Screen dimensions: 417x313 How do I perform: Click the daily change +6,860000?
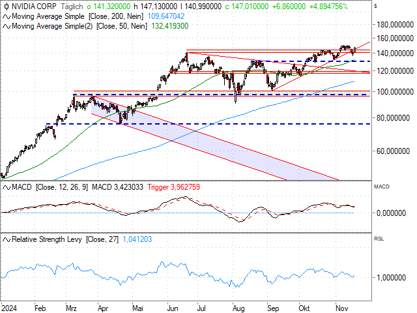tap(289, 7)
